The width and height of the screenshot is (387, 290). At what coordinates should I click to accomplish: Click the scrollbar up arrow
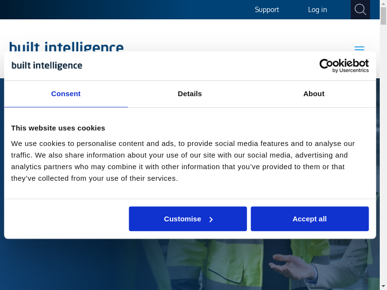pyautogui.click(x=383, y=3)
